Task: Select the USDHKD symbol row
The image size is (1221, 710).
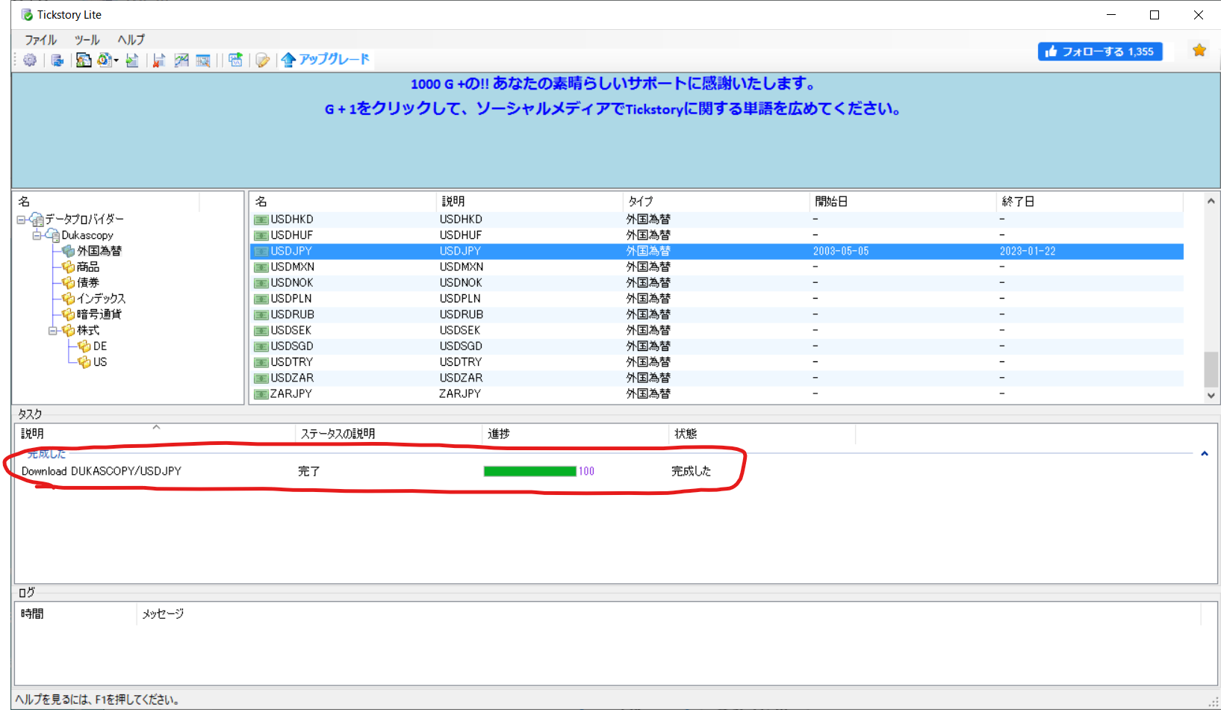Action: pos(717,219)
